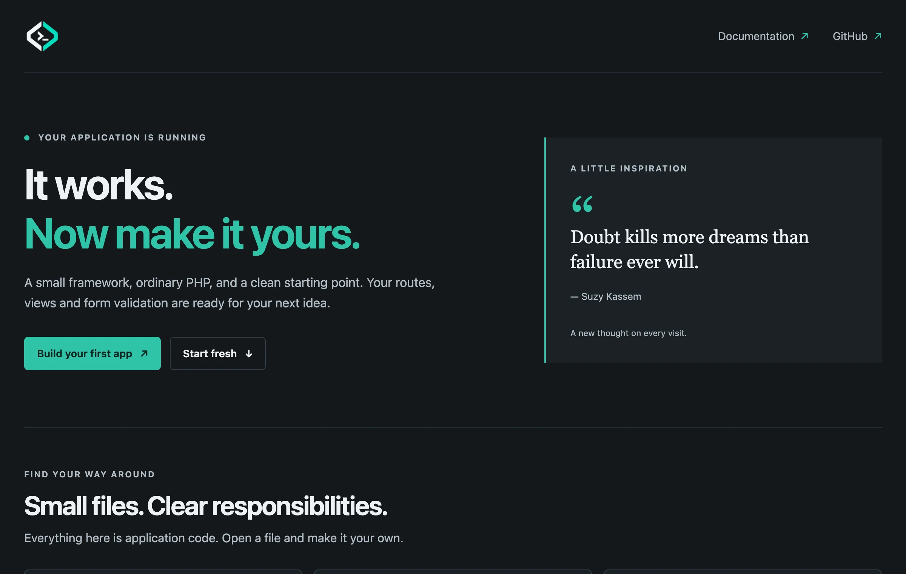Click the green quotation mark icon
Screen dimensions: 906x574
click(x=582, y=204)
